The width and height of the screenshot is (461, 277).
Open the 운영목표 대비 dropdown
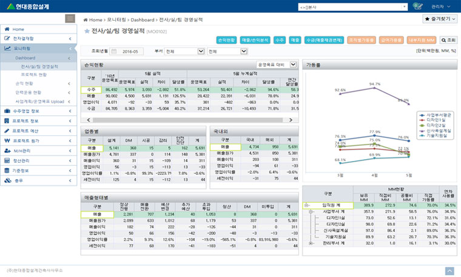click(276, 63)
